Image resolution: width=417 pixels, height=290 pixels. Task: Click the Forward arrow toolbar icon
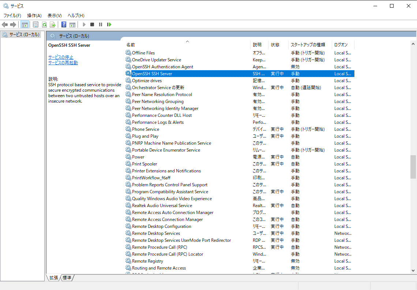[x=13, y=25]
